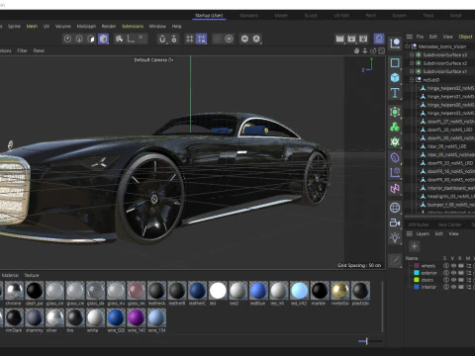Click the pink linked-shapes palette icon
This screenshot has width=475, height=356.
[x=395, y=188]
